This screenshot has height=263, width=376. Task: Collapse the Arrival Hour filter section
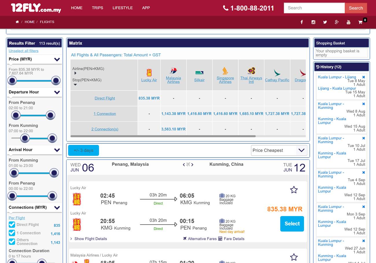[x=57, y=150]
